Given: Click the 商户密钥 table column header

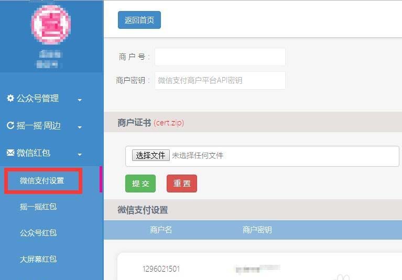Looking at the screenshot, I should point(257,230).
